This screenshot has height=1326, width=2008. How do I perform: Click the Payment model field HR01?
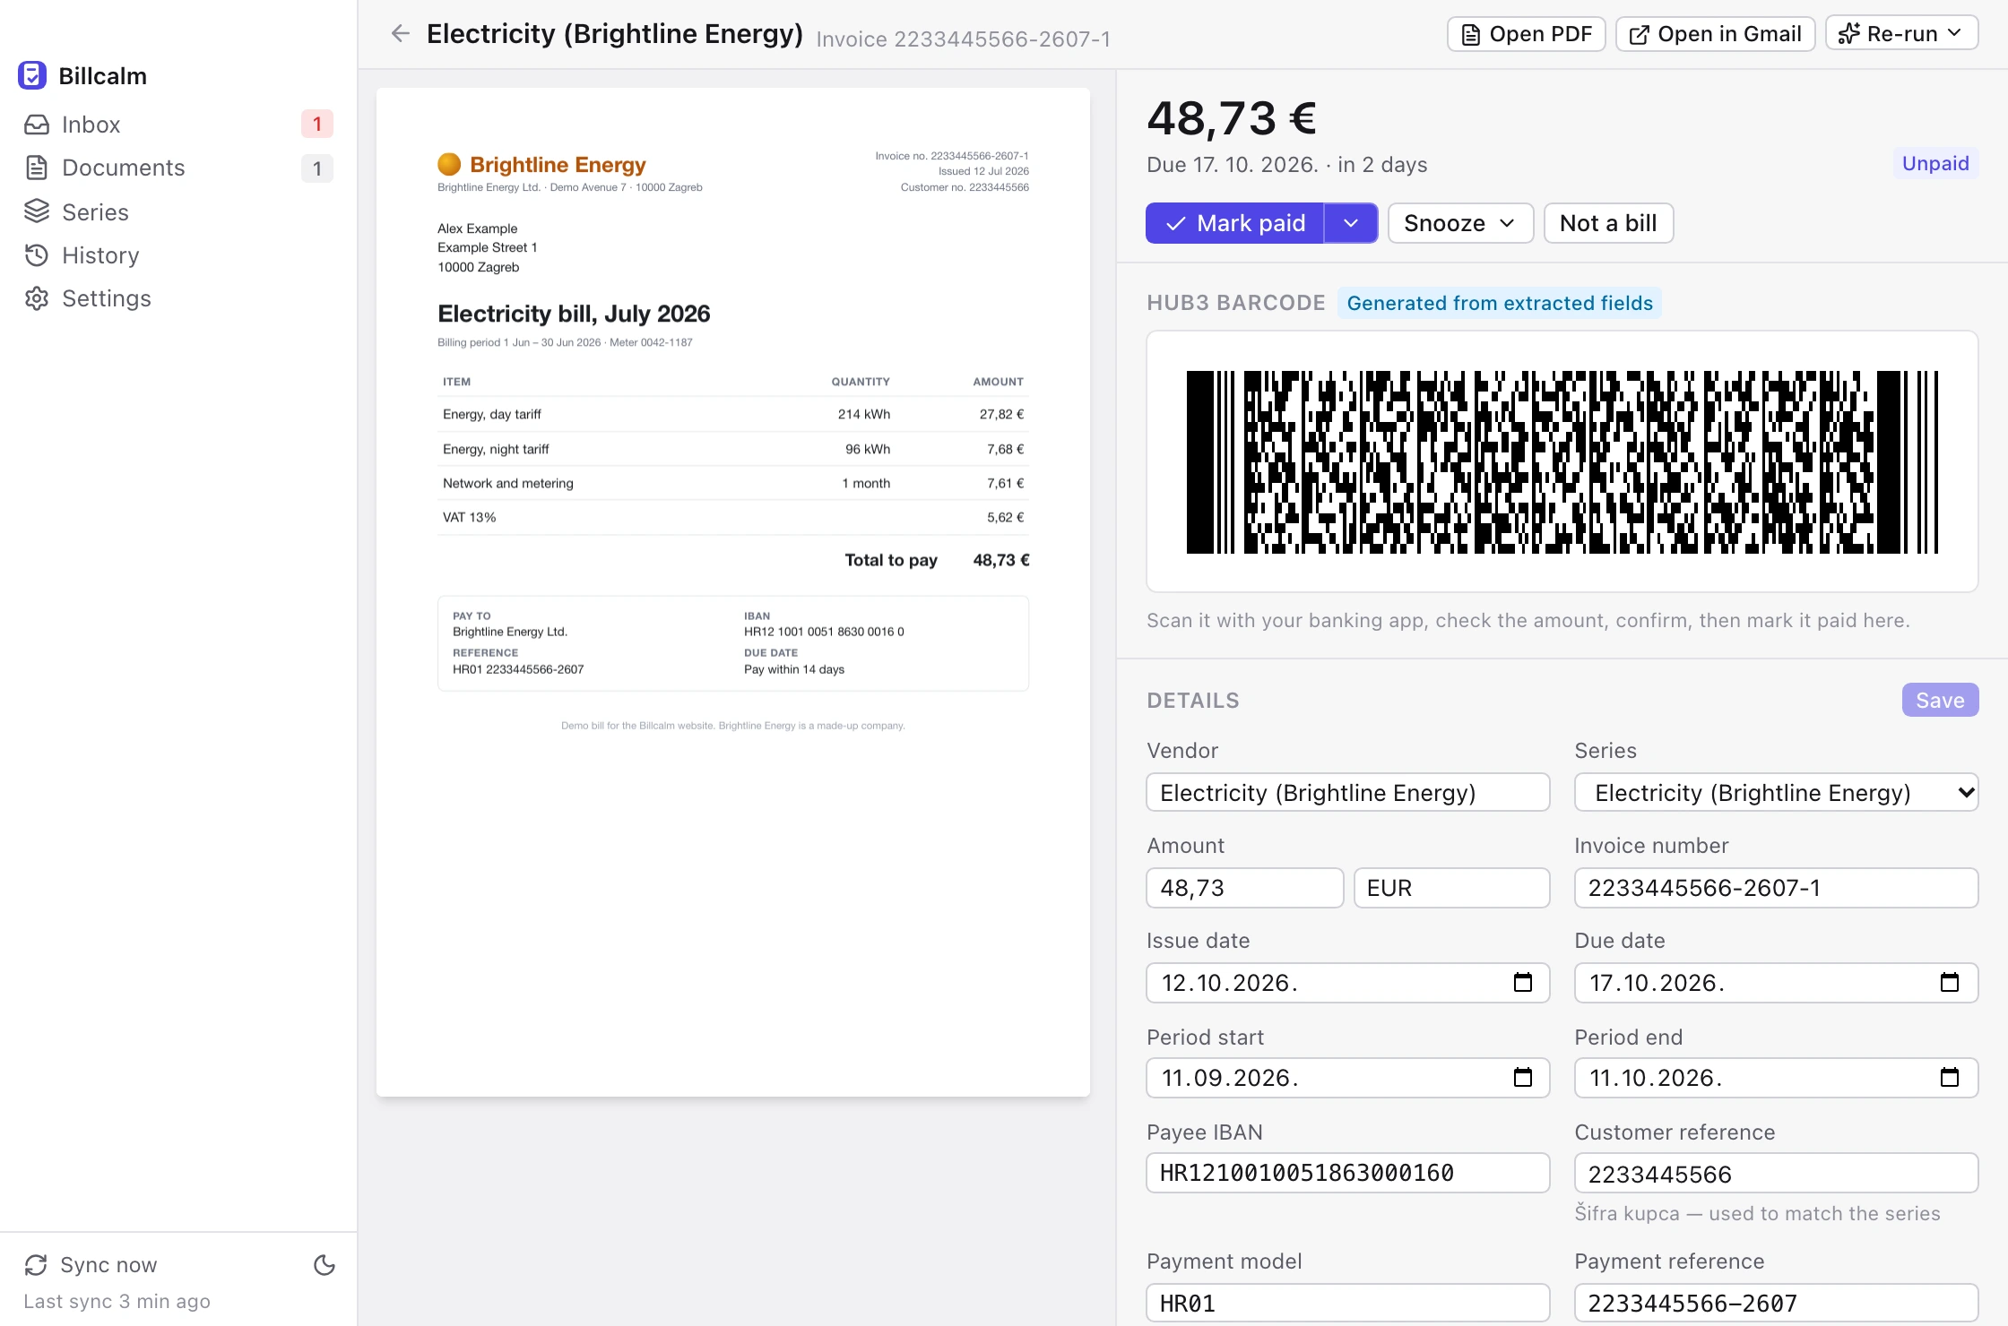(x=1347, y=1303)
